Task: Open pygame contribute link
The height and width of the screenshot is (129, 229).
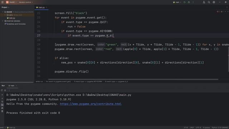Action: pos(91,104)
